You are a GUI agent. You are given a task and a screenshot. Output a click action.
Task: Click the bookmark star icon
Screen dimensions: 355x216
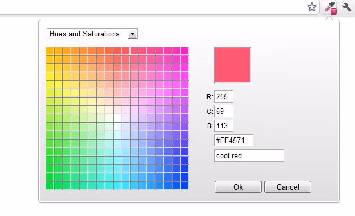pyautogui.click(x=312, y=7)
